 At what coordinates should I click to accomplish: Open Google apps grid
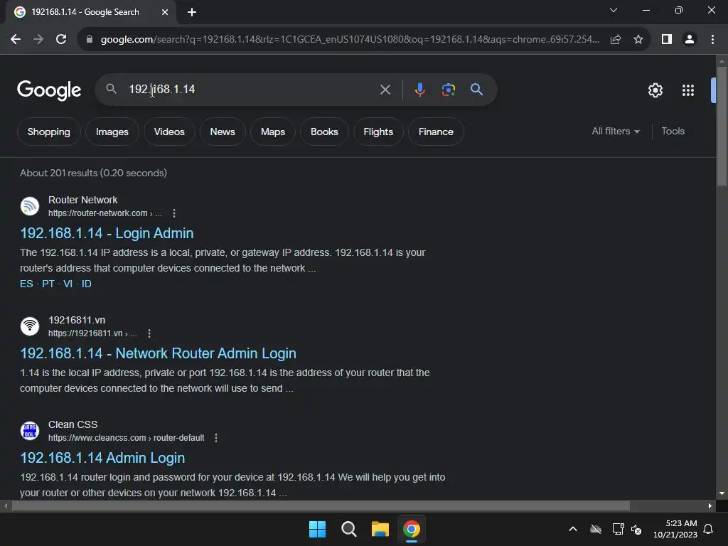pos(688,90)
